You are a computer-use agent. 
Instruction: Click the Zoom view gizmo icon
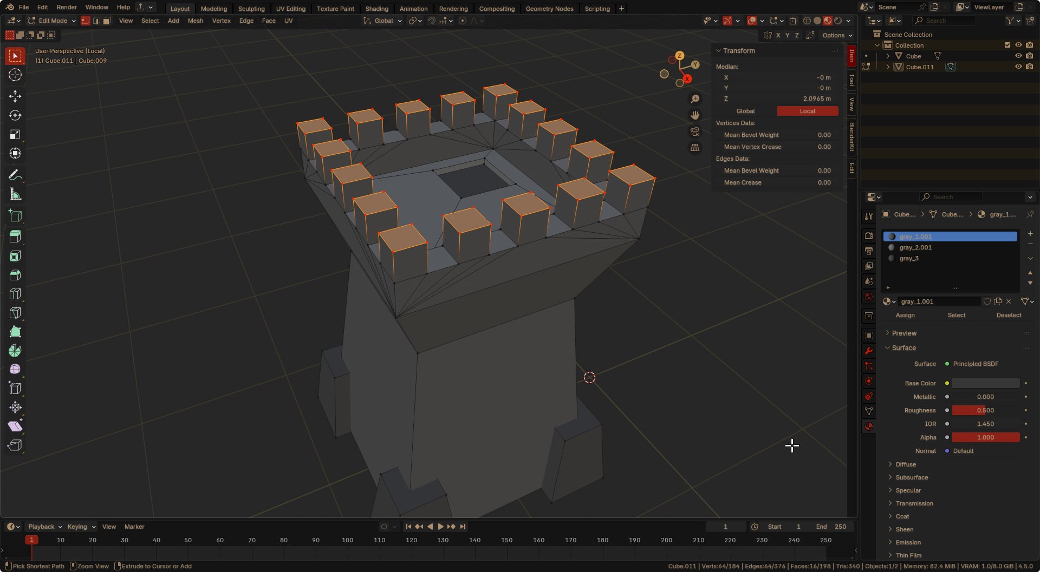click(x=695, y=99)
